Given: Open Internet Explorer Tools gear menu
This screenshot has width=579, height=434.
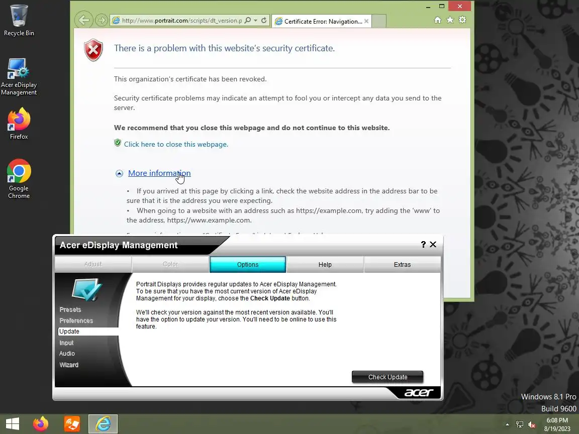Looking at the screenshot, I should tap(462, 20).
